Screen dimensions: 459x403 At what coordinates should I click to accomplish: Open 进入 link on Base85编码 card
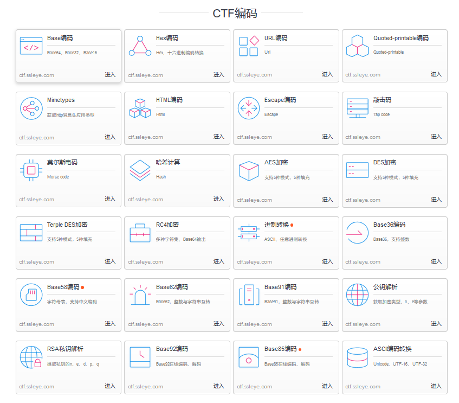[x=327, y=386]
